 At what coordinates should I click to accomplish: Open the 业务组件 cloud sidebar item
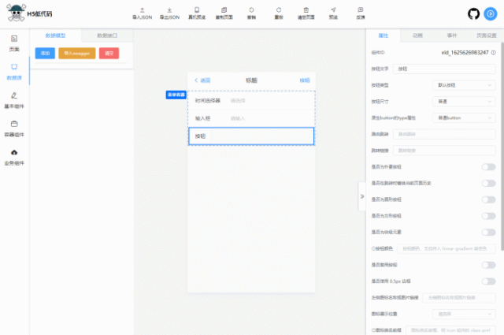[x=14, y=157]
